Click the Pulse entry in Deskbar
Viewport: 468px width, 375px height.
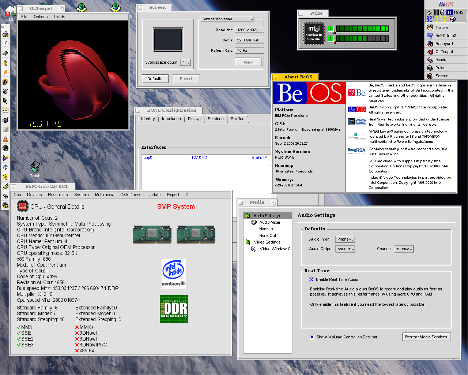tap(440, 68)
